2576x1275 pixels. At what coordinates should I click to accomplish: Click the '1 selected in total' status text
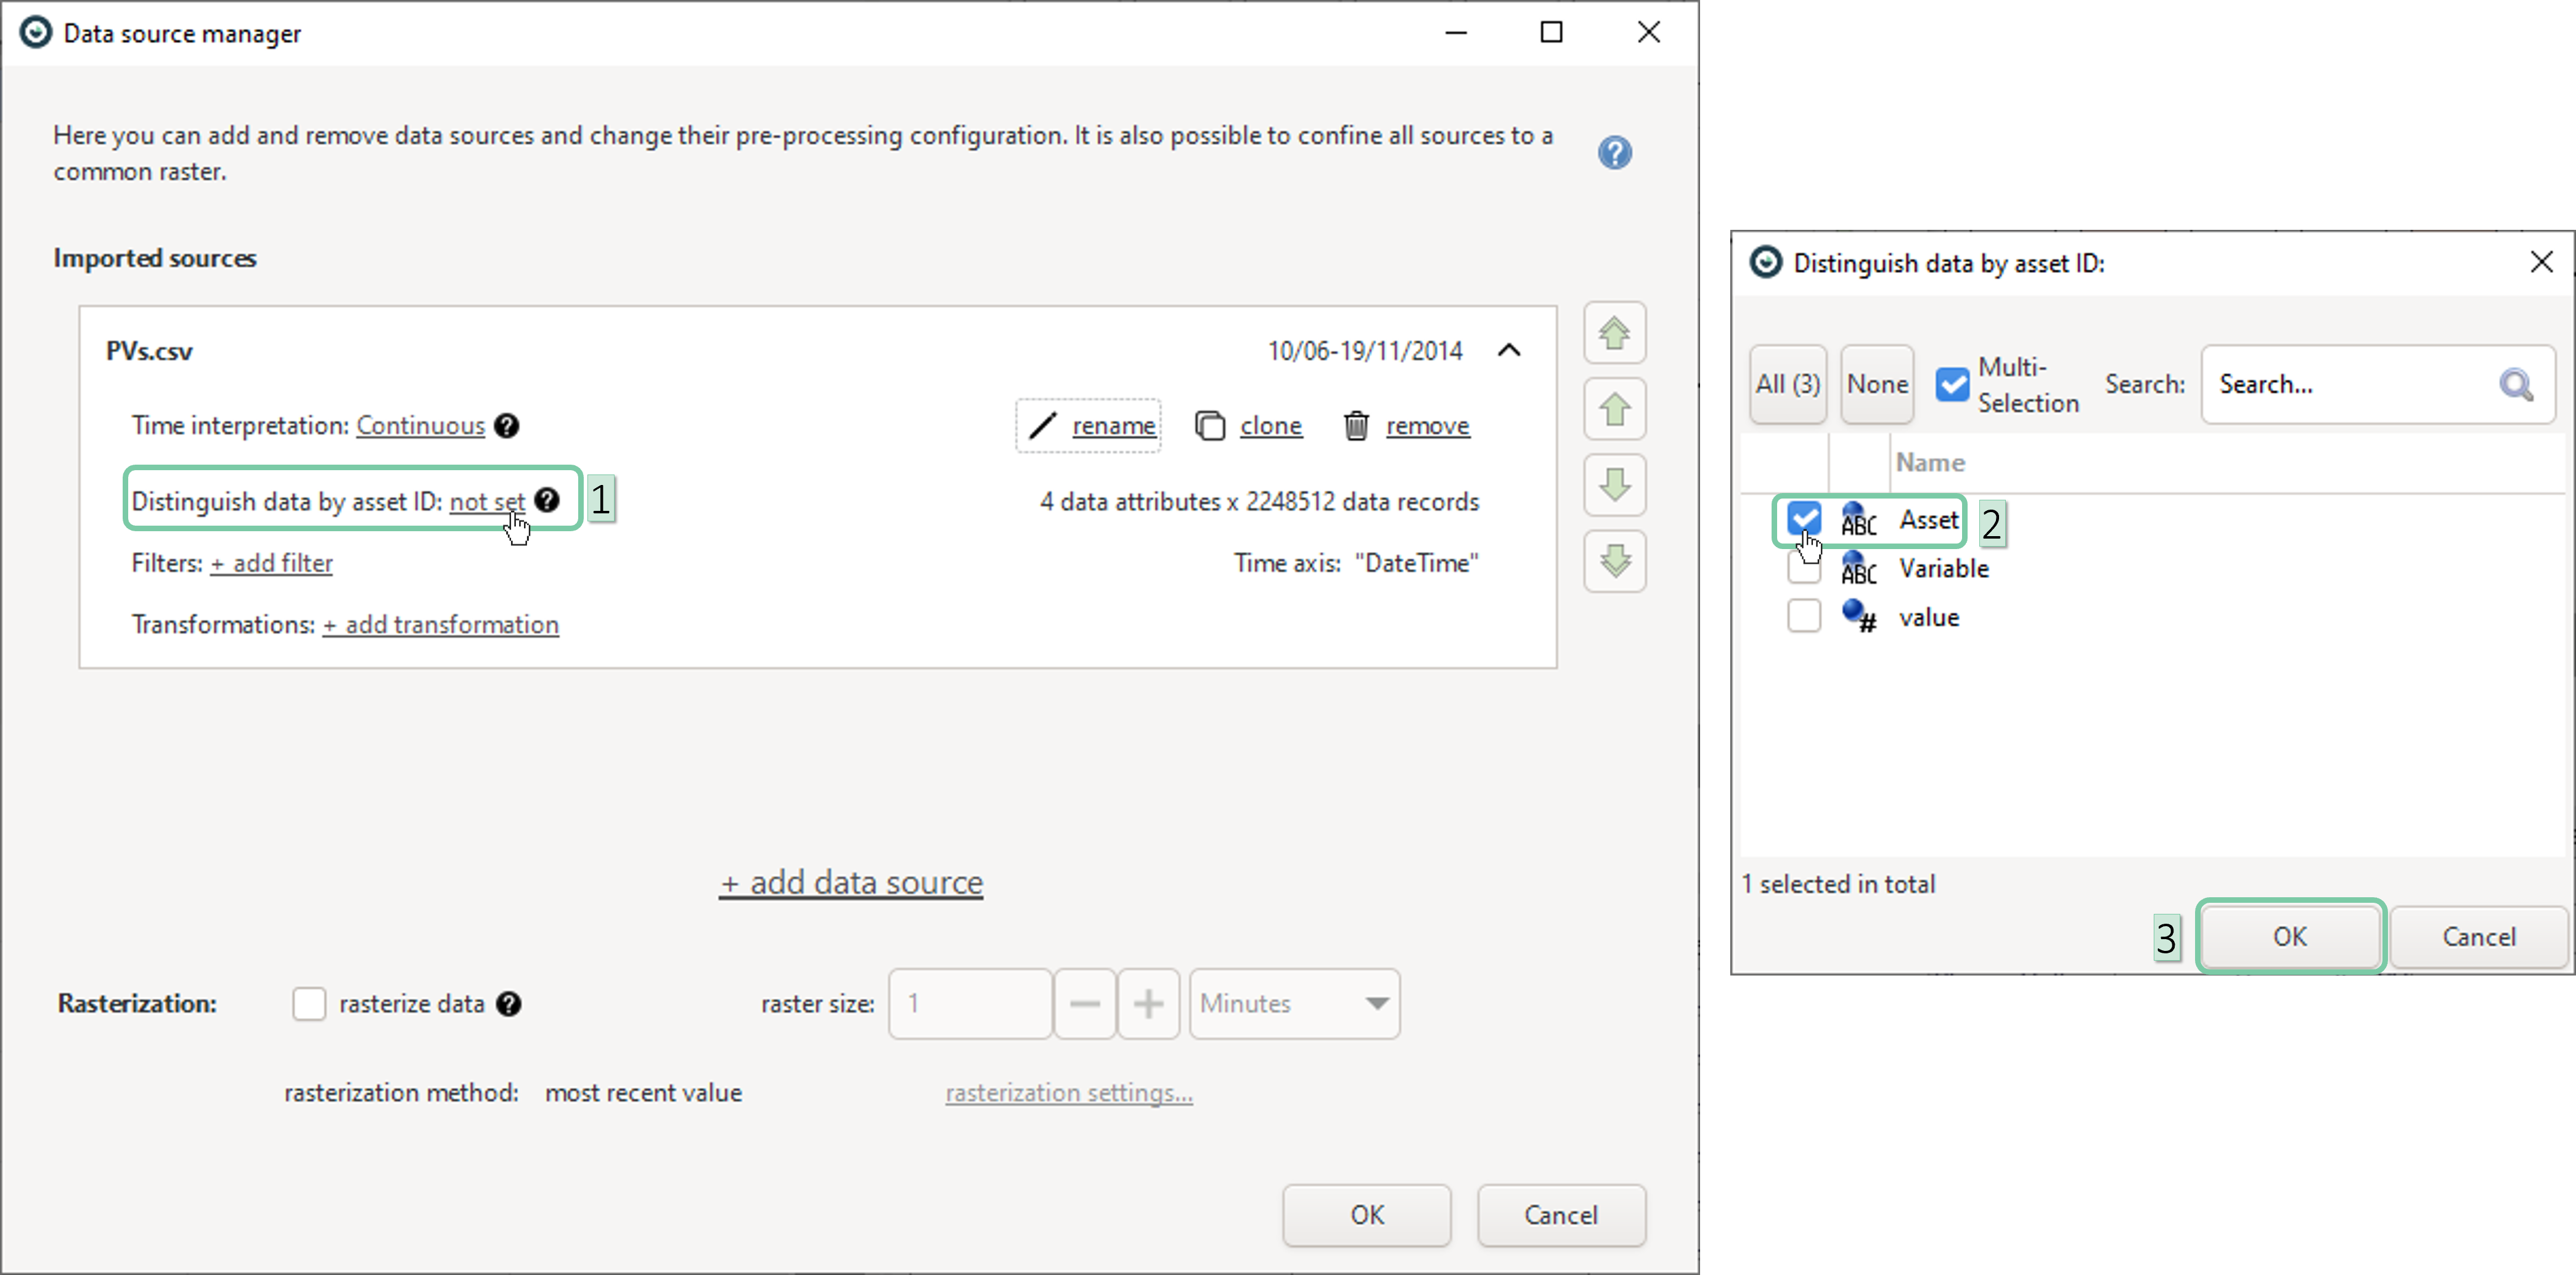pyautogui.click(x=1838, y=884)
